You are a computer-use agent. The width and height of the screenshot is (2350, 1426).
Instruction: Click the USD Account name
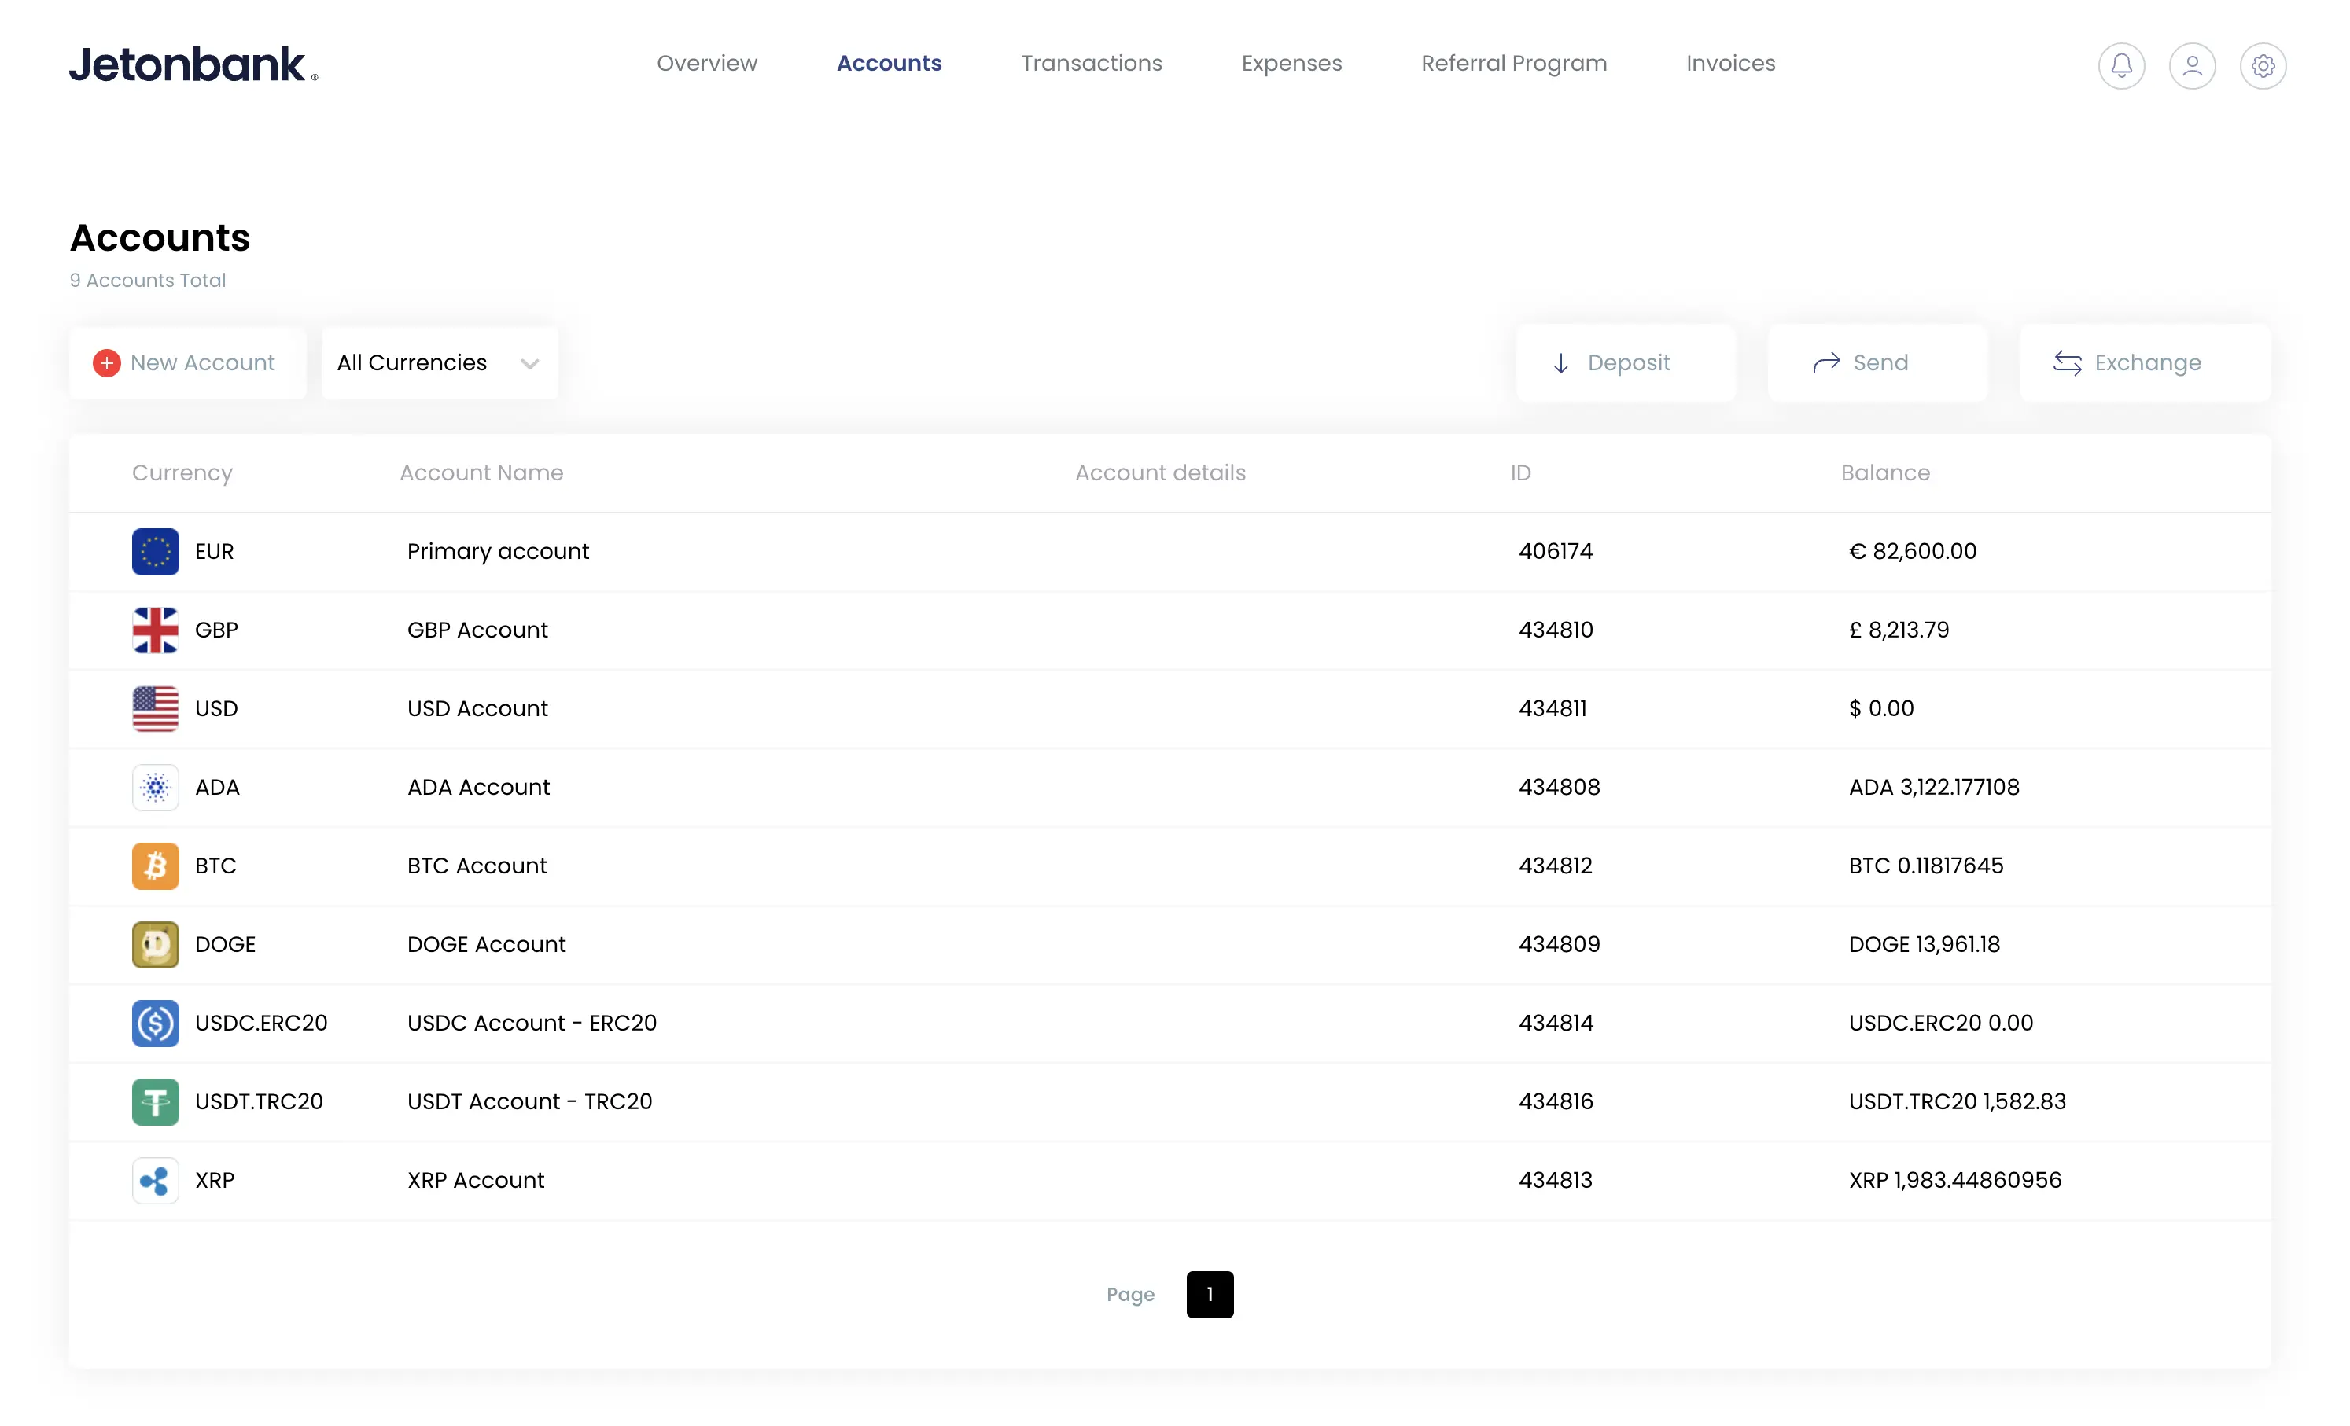tap(477, 709)
